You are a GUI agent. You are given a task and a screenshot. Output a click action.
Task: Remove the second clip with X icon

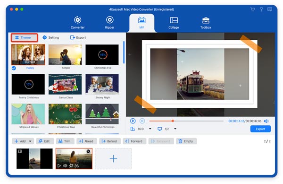88,151
